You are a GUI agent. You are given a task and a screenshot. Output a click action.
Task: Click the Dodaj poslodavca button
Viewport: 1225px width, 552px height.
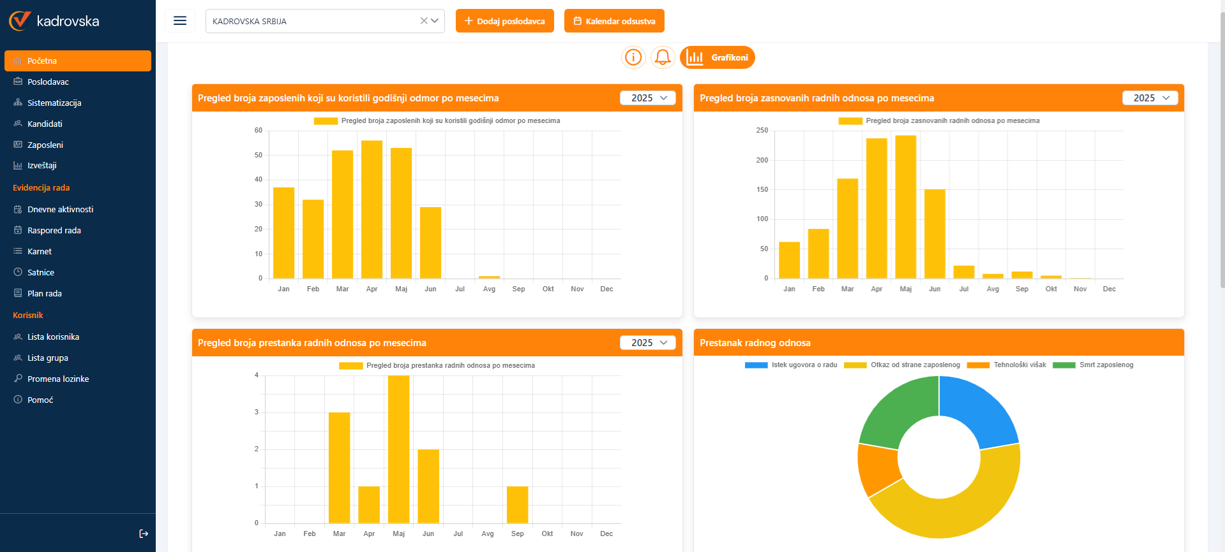pyautogui.click(x=505, y=21)
